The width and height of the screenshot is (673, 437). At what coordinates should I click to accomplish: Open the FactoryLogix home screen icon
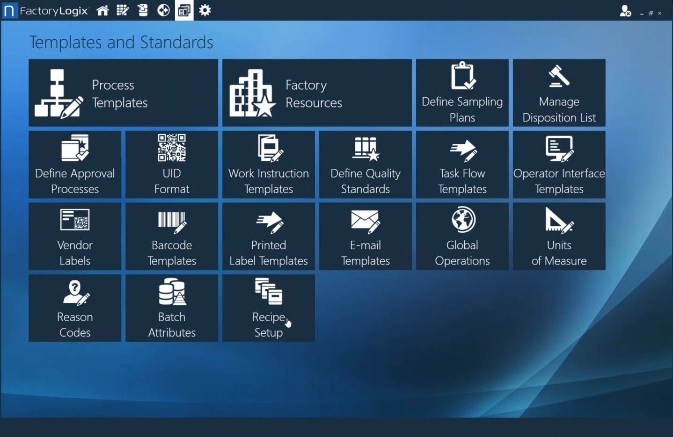(x=102, y=10)
